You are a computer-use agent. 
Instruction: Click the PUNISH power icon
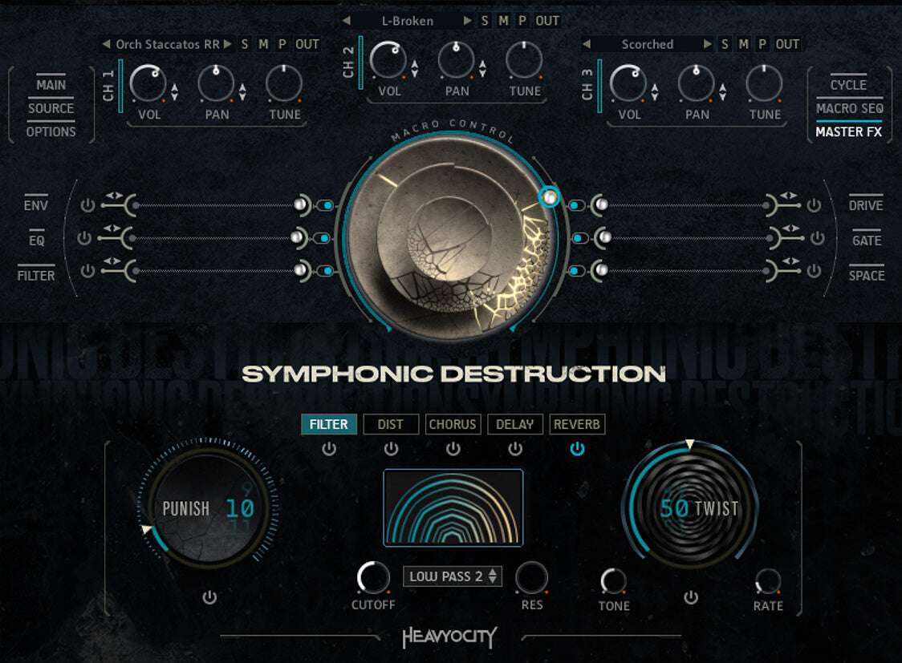209,597
